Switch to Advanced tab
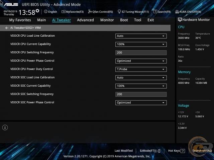Viewport: 214px width, 160px height. pyautogui.click(x=86, y=20)
